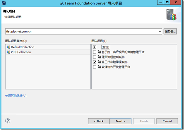Click the 使用其他凭据(U) link
Screen dimensions: 184x130
point(16,96)
